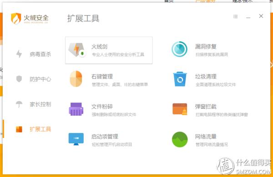Minimize the 火绒安全 window
Screen dimensions: 273x177
pos(248,17)
